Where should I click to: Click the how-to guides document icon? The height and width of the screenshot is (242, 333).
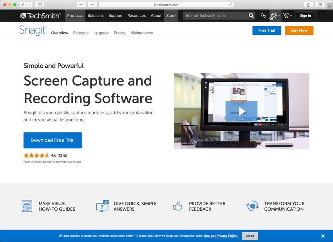click(x=27, y=206)
